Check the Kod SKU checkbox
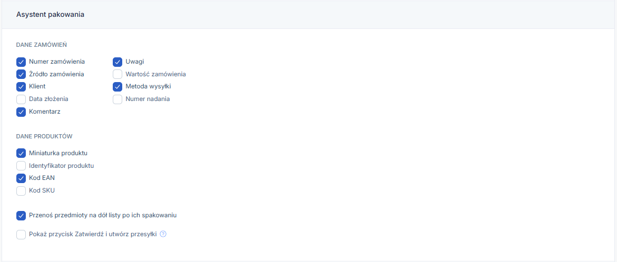Image resolution: width=617 pixels, height=262 pixels. [x=21, y=190]
